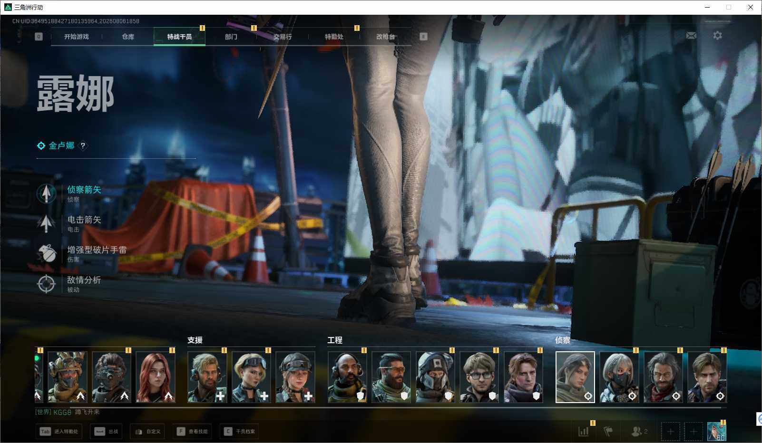Select the red-haired woman operator portrait
Image resolution: width=762 pixels, height=443 pixels.
click(156, 377)
